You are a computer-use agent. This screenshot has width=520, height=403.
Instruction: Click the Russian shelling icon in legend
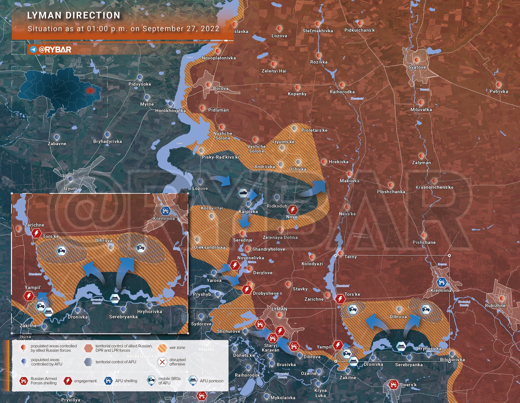point(24,381)
